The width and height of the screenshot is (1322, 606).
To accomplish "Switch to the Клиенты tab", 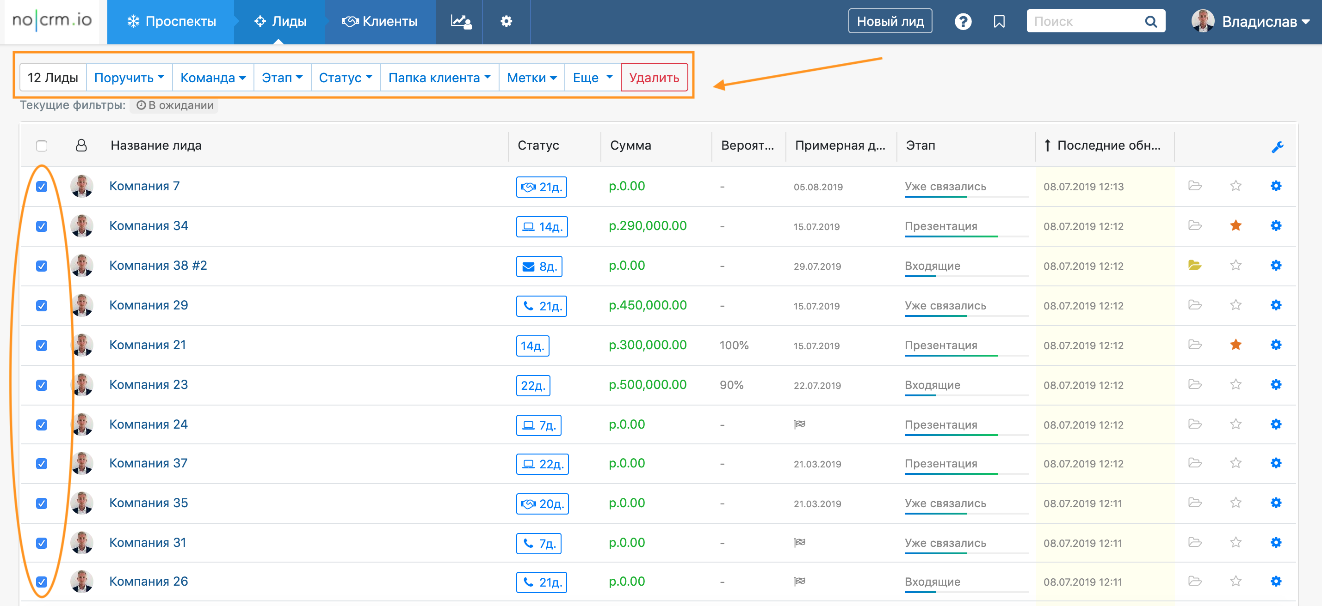I will [380, 22].
